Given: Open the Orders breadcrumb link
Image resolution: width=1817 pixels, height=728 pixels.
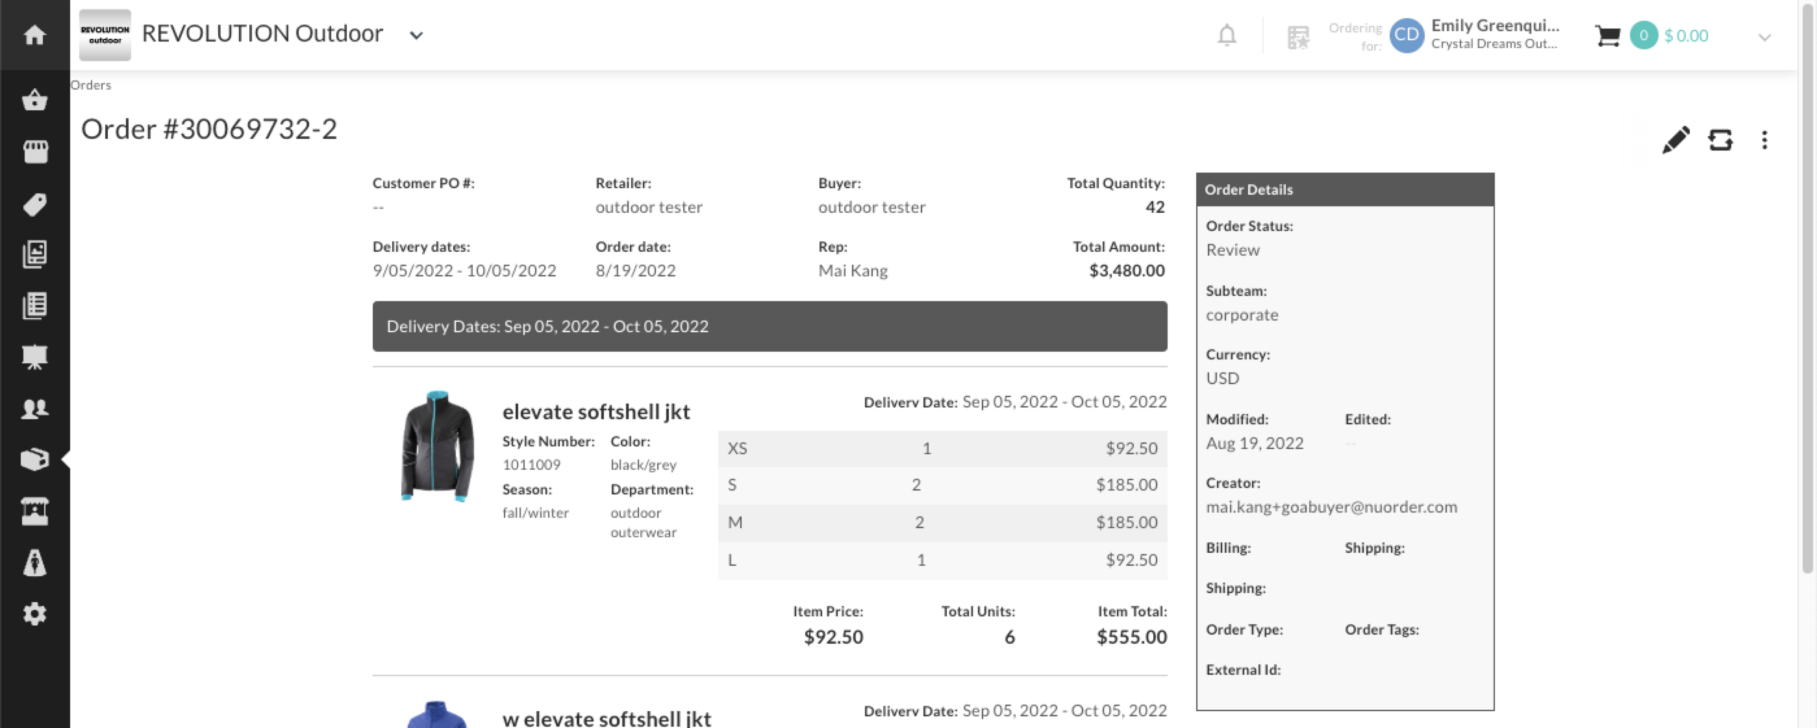Looking at the screenshot, I should [x=90, y=84].
